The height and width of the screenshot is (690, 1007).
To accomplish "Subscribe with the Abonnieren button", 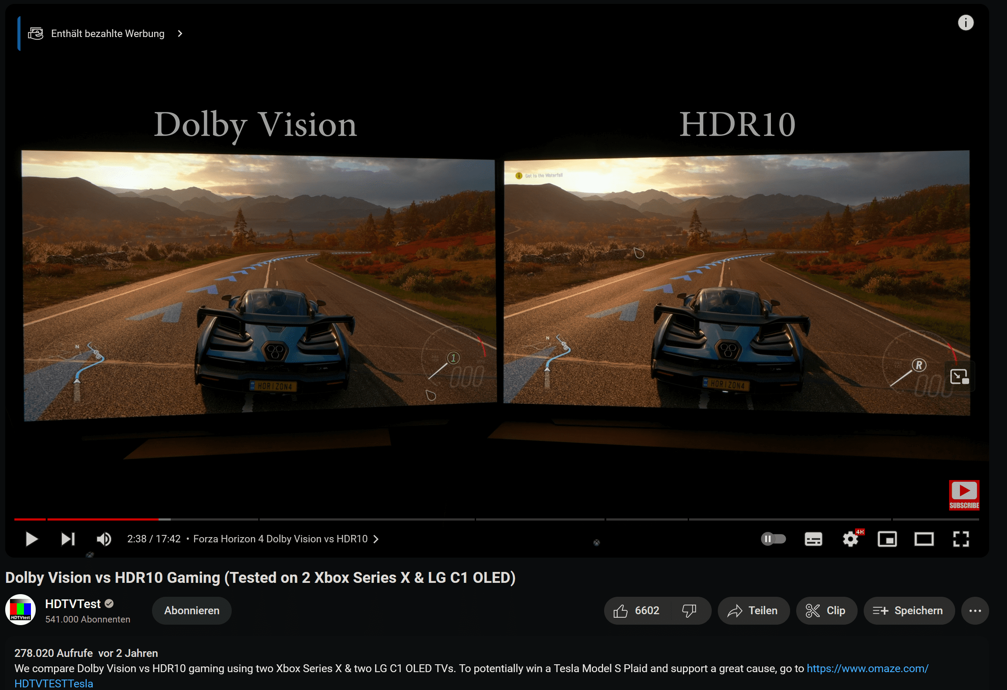I will pyautogui.click(x=192, y=611).
